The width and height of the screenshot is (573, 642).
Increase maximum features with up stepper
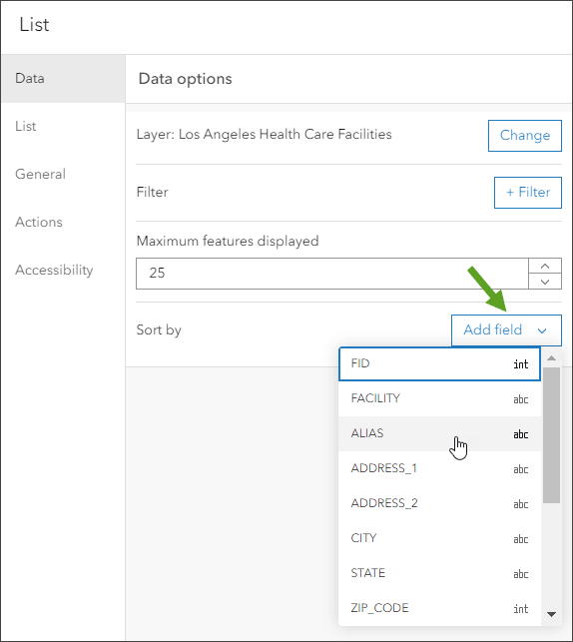click(x=545, y=267)
